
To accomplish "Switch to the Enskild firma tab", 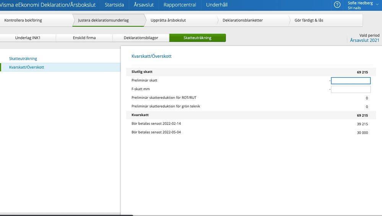I will [84, 38].
